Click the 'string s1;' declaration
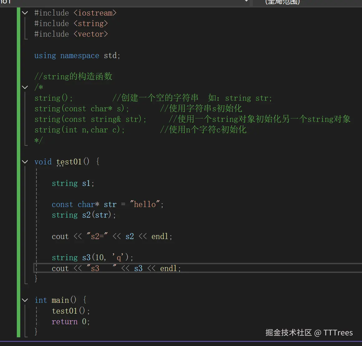Image resolution: width=362 pixels, height=346 pixels. tap(73, 183)
